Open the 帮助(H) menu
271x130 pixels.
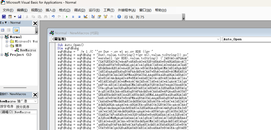click(161, 10)
